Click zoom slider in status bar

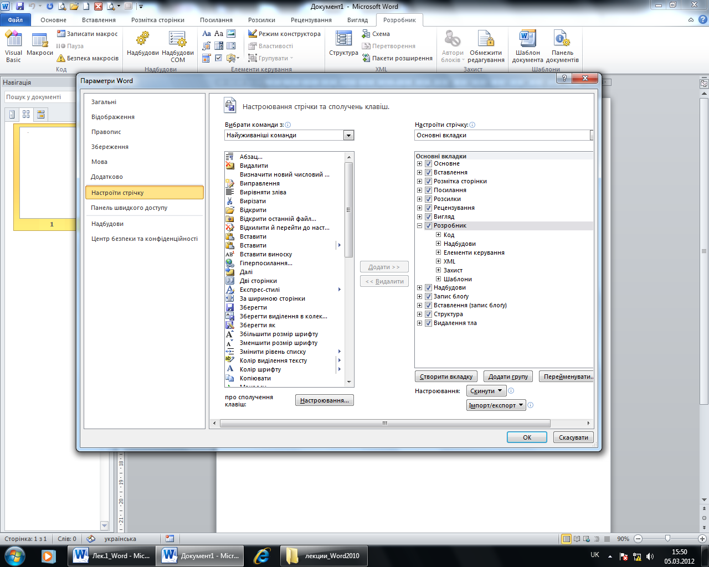668,538
